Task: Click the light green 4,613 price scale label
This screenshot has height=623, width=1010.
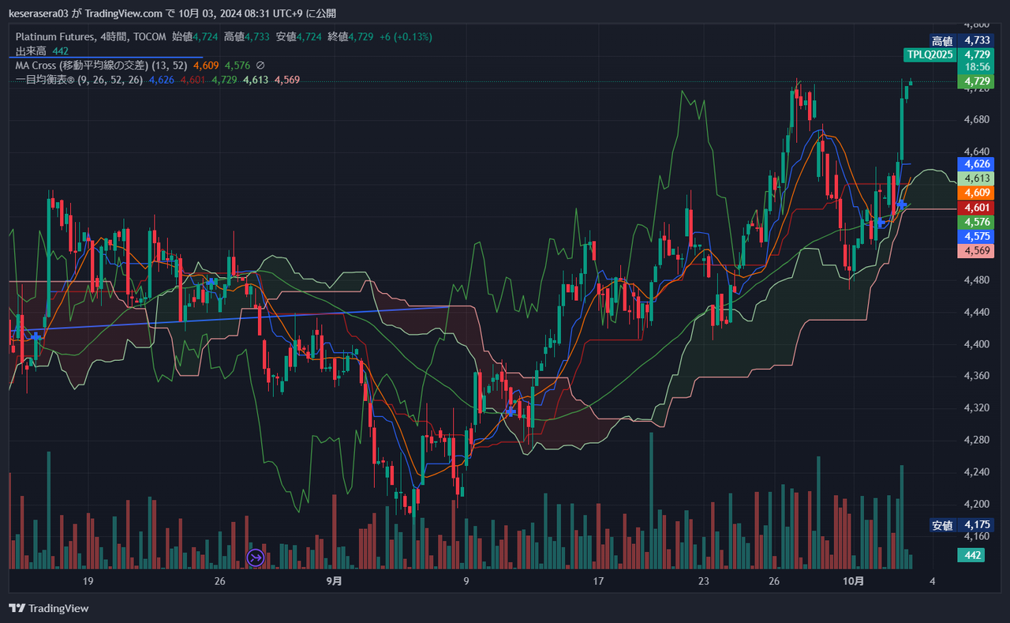Action: click(x=977, y=178)
